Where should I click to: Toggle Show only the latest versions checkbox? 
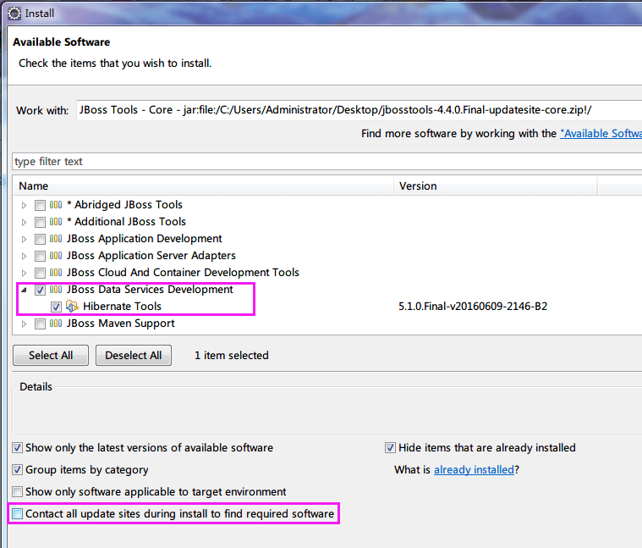[x=17, y=447]
